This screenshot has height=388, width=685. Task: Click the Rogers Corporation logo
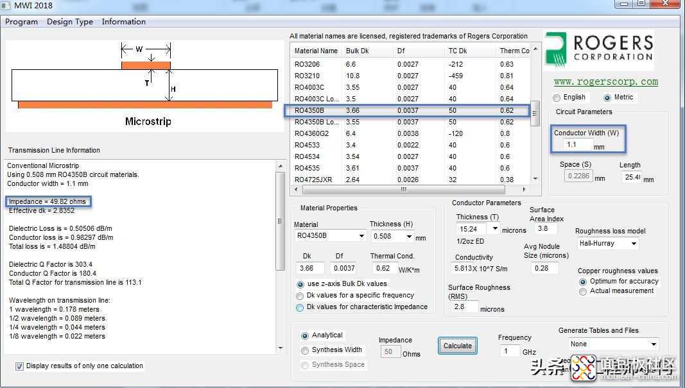pyautogui.click(x=599, y=50)
